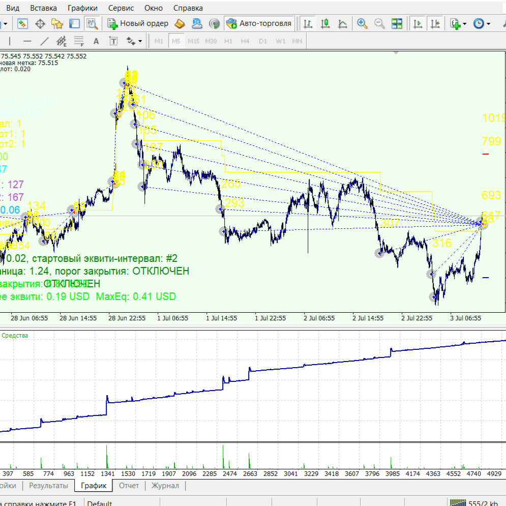Switch to the Журнал tab
The height and width of the screenshot is (506, 506).
point(165,486)
